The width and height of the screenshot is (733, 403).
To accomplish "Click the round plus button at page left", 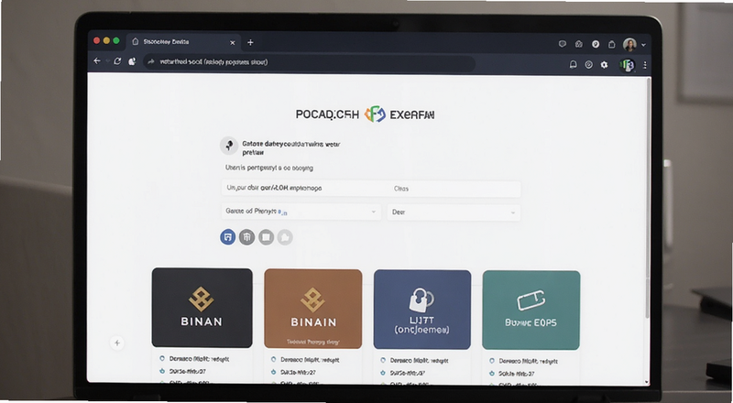I will tap(117, 343).
